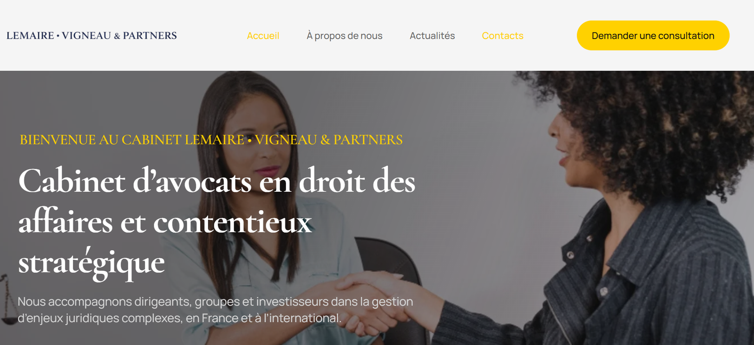Open the À propos de nous page
This screenshot has width=754, height=345.
click(x=344, y=36)
